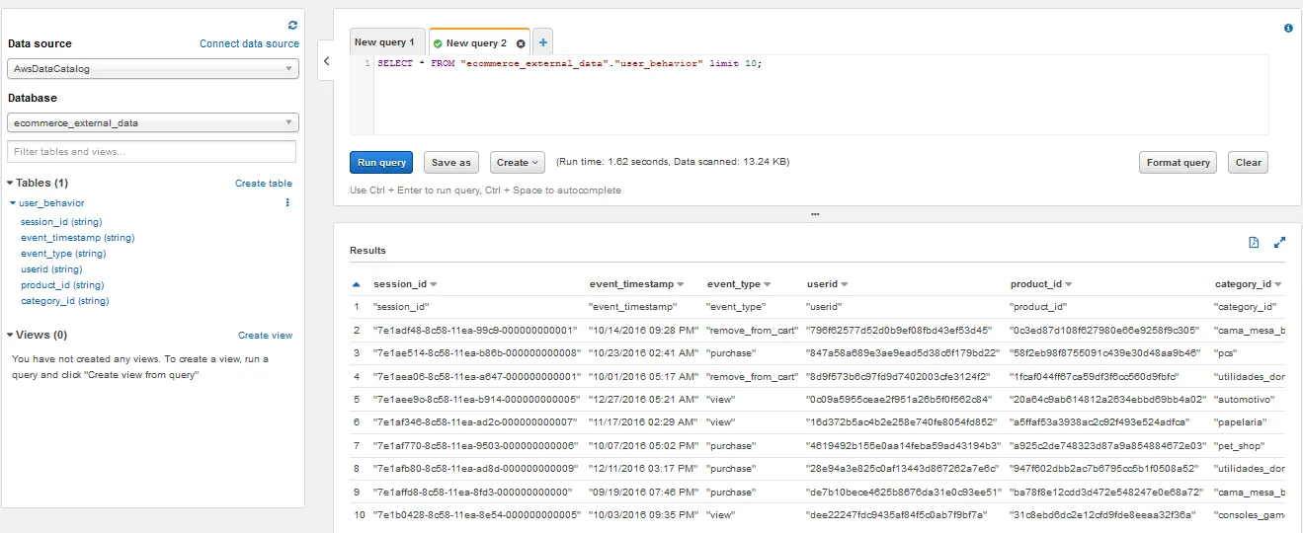Open the AwsDataCatalog data source dropdown
This screenshot has height=533, width=1303.
point(152,69)
